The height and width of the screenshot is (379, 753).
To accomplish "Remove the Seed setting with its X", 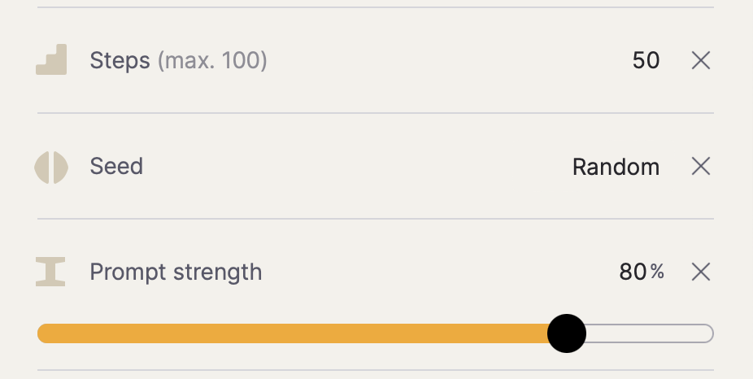I will [x=700, y=167].
